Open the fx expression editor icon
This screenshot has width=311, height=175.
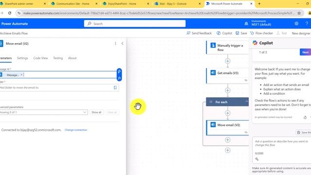(119, 78)
